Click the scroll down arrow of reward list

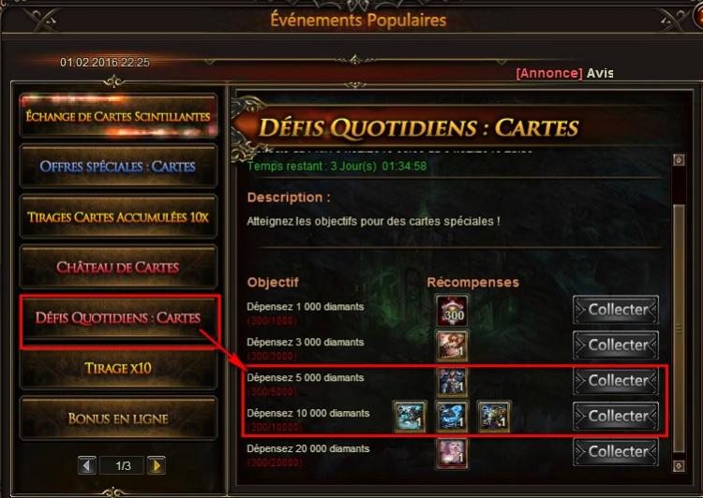(679, 466)
